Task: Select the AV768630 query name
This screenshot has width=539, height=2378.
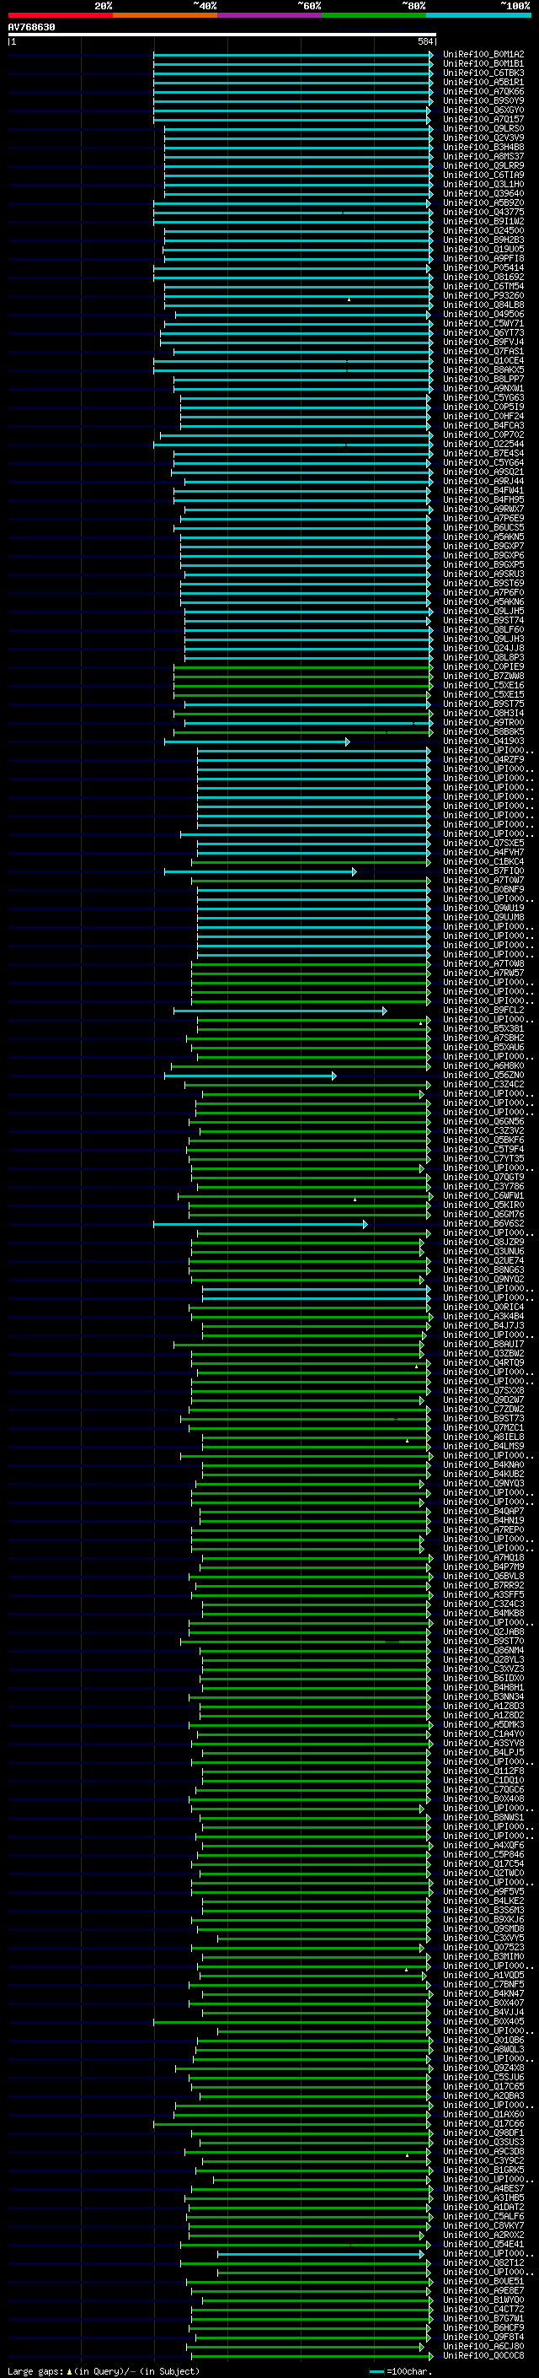Action: pos(31,28)
